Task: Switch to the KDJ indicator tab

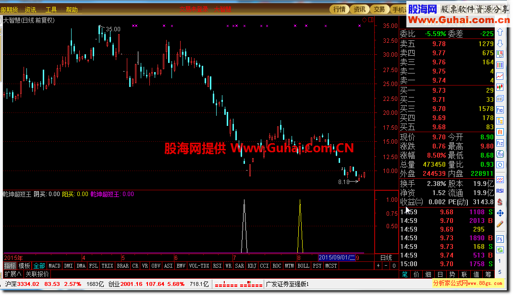Action: [x=252, y=266]
